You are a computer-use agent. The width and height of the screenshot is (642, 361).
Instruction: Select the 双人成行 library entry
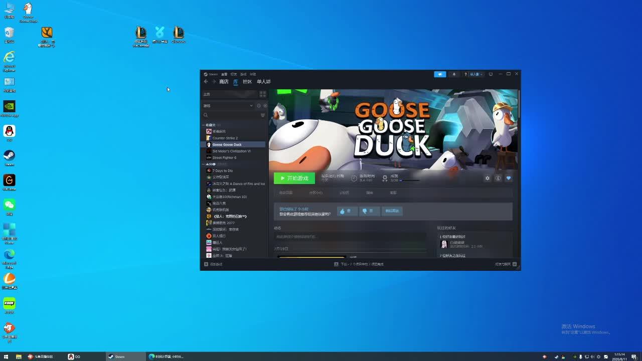234,236
